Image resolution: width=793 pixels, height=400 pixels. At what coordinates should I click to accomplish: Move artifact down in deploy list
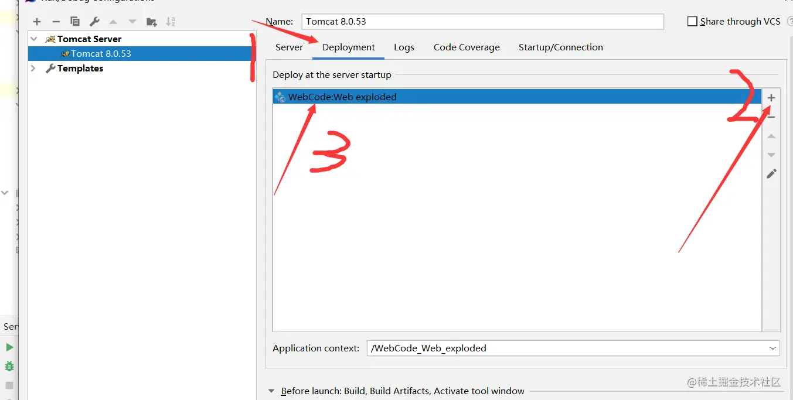coord(771,155)
